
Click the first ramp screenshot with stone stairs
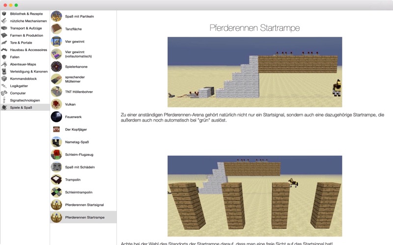click(x=254, y=72)
